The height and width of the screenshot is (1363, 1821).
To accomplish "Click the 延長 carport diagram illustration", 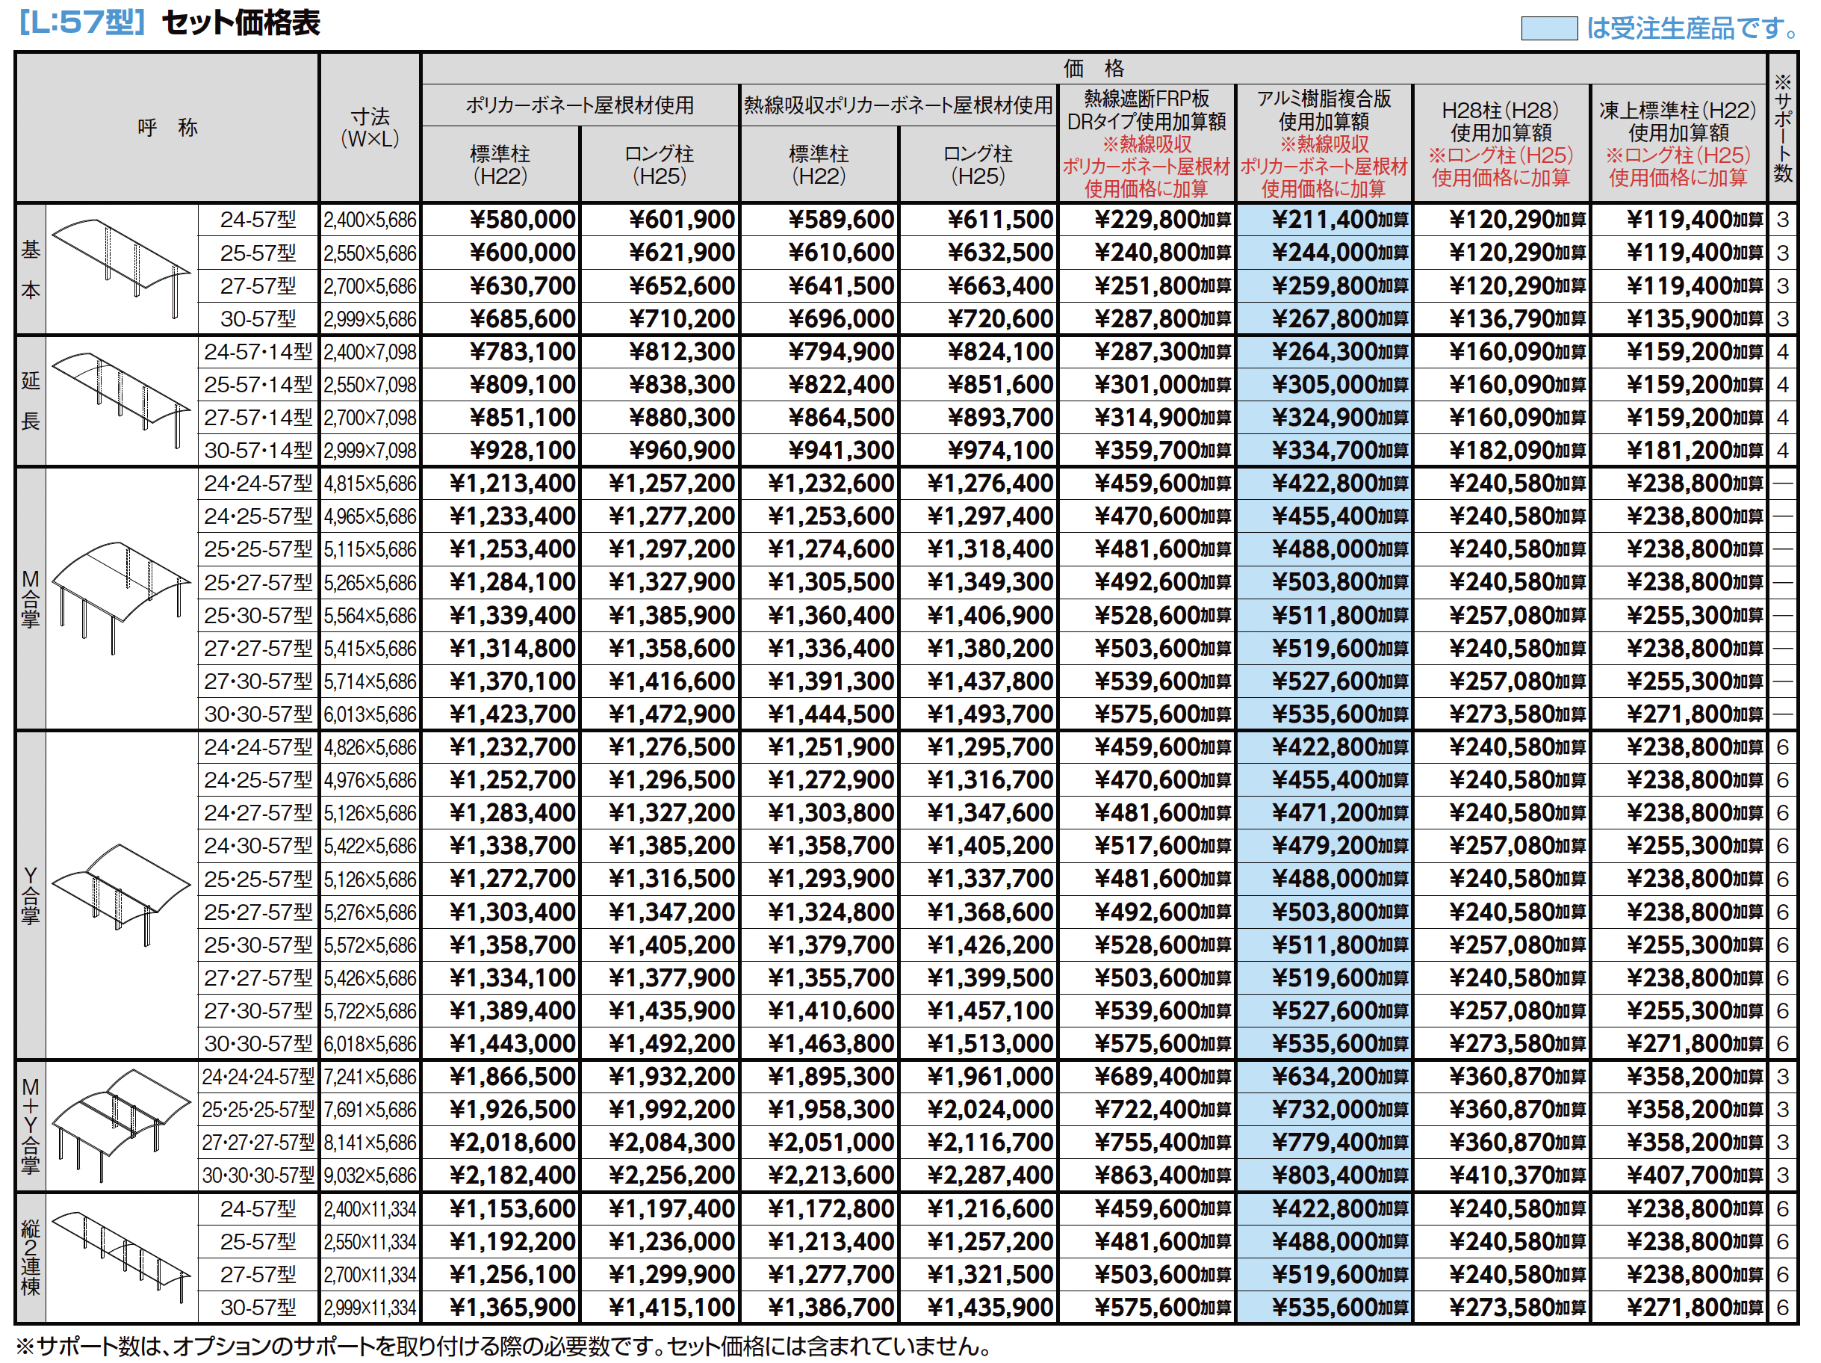I will click(x=121, y=401).
